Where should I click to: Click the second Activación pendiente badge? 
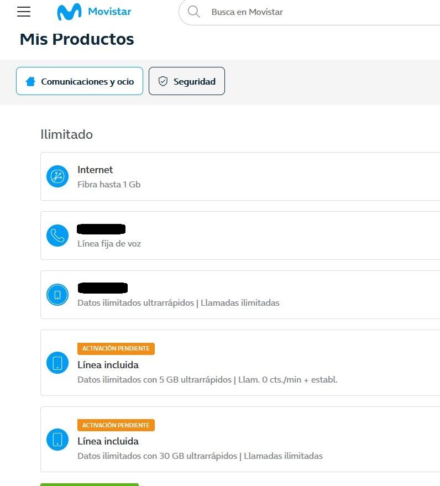[116, 425]
